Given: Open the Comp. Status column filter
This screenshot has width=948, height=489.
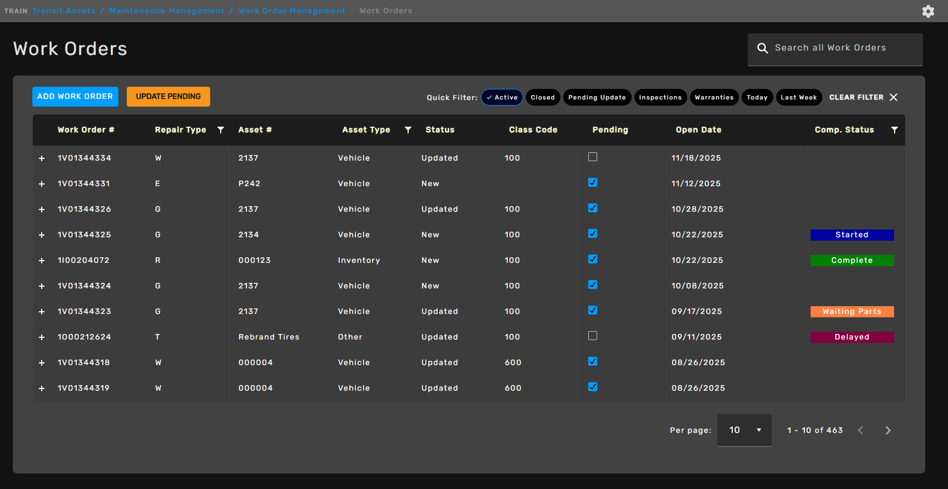Looking at the screenshot, I should 894,130.
